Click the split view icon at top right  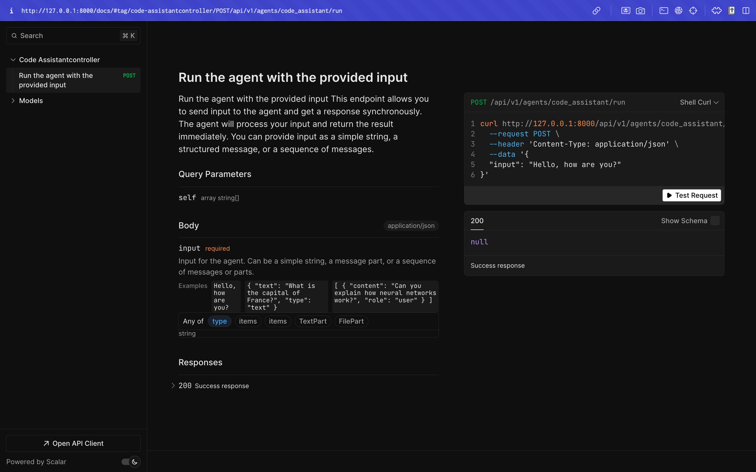pyautogui.click(x=746, y=10)
